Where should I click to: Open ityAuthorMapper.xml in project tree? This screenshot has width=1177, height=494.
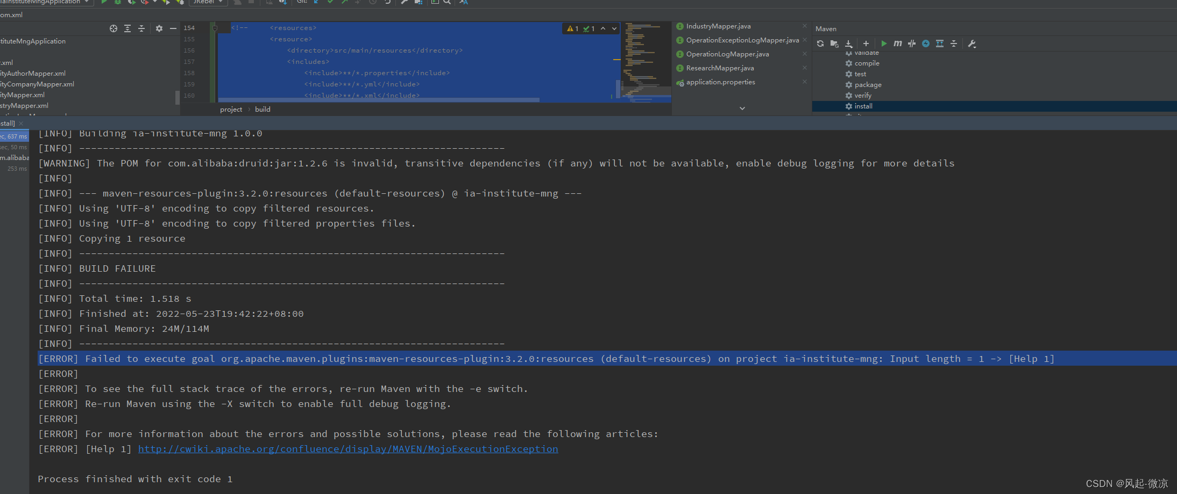coord(33,74)
